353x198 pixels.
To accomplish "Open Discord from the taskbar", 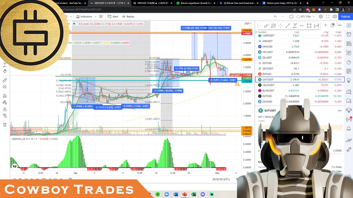I will coord(203,194).
